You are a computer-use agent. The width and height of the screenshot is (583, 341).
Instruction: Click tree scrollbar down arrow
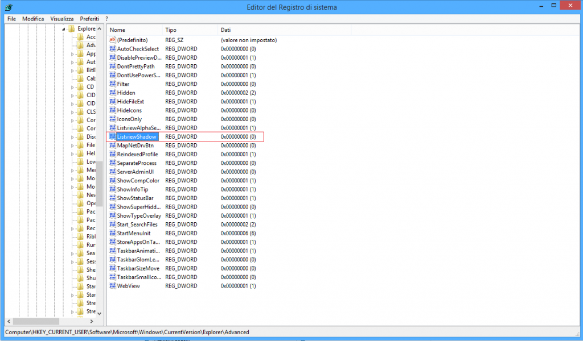[99, 314]
